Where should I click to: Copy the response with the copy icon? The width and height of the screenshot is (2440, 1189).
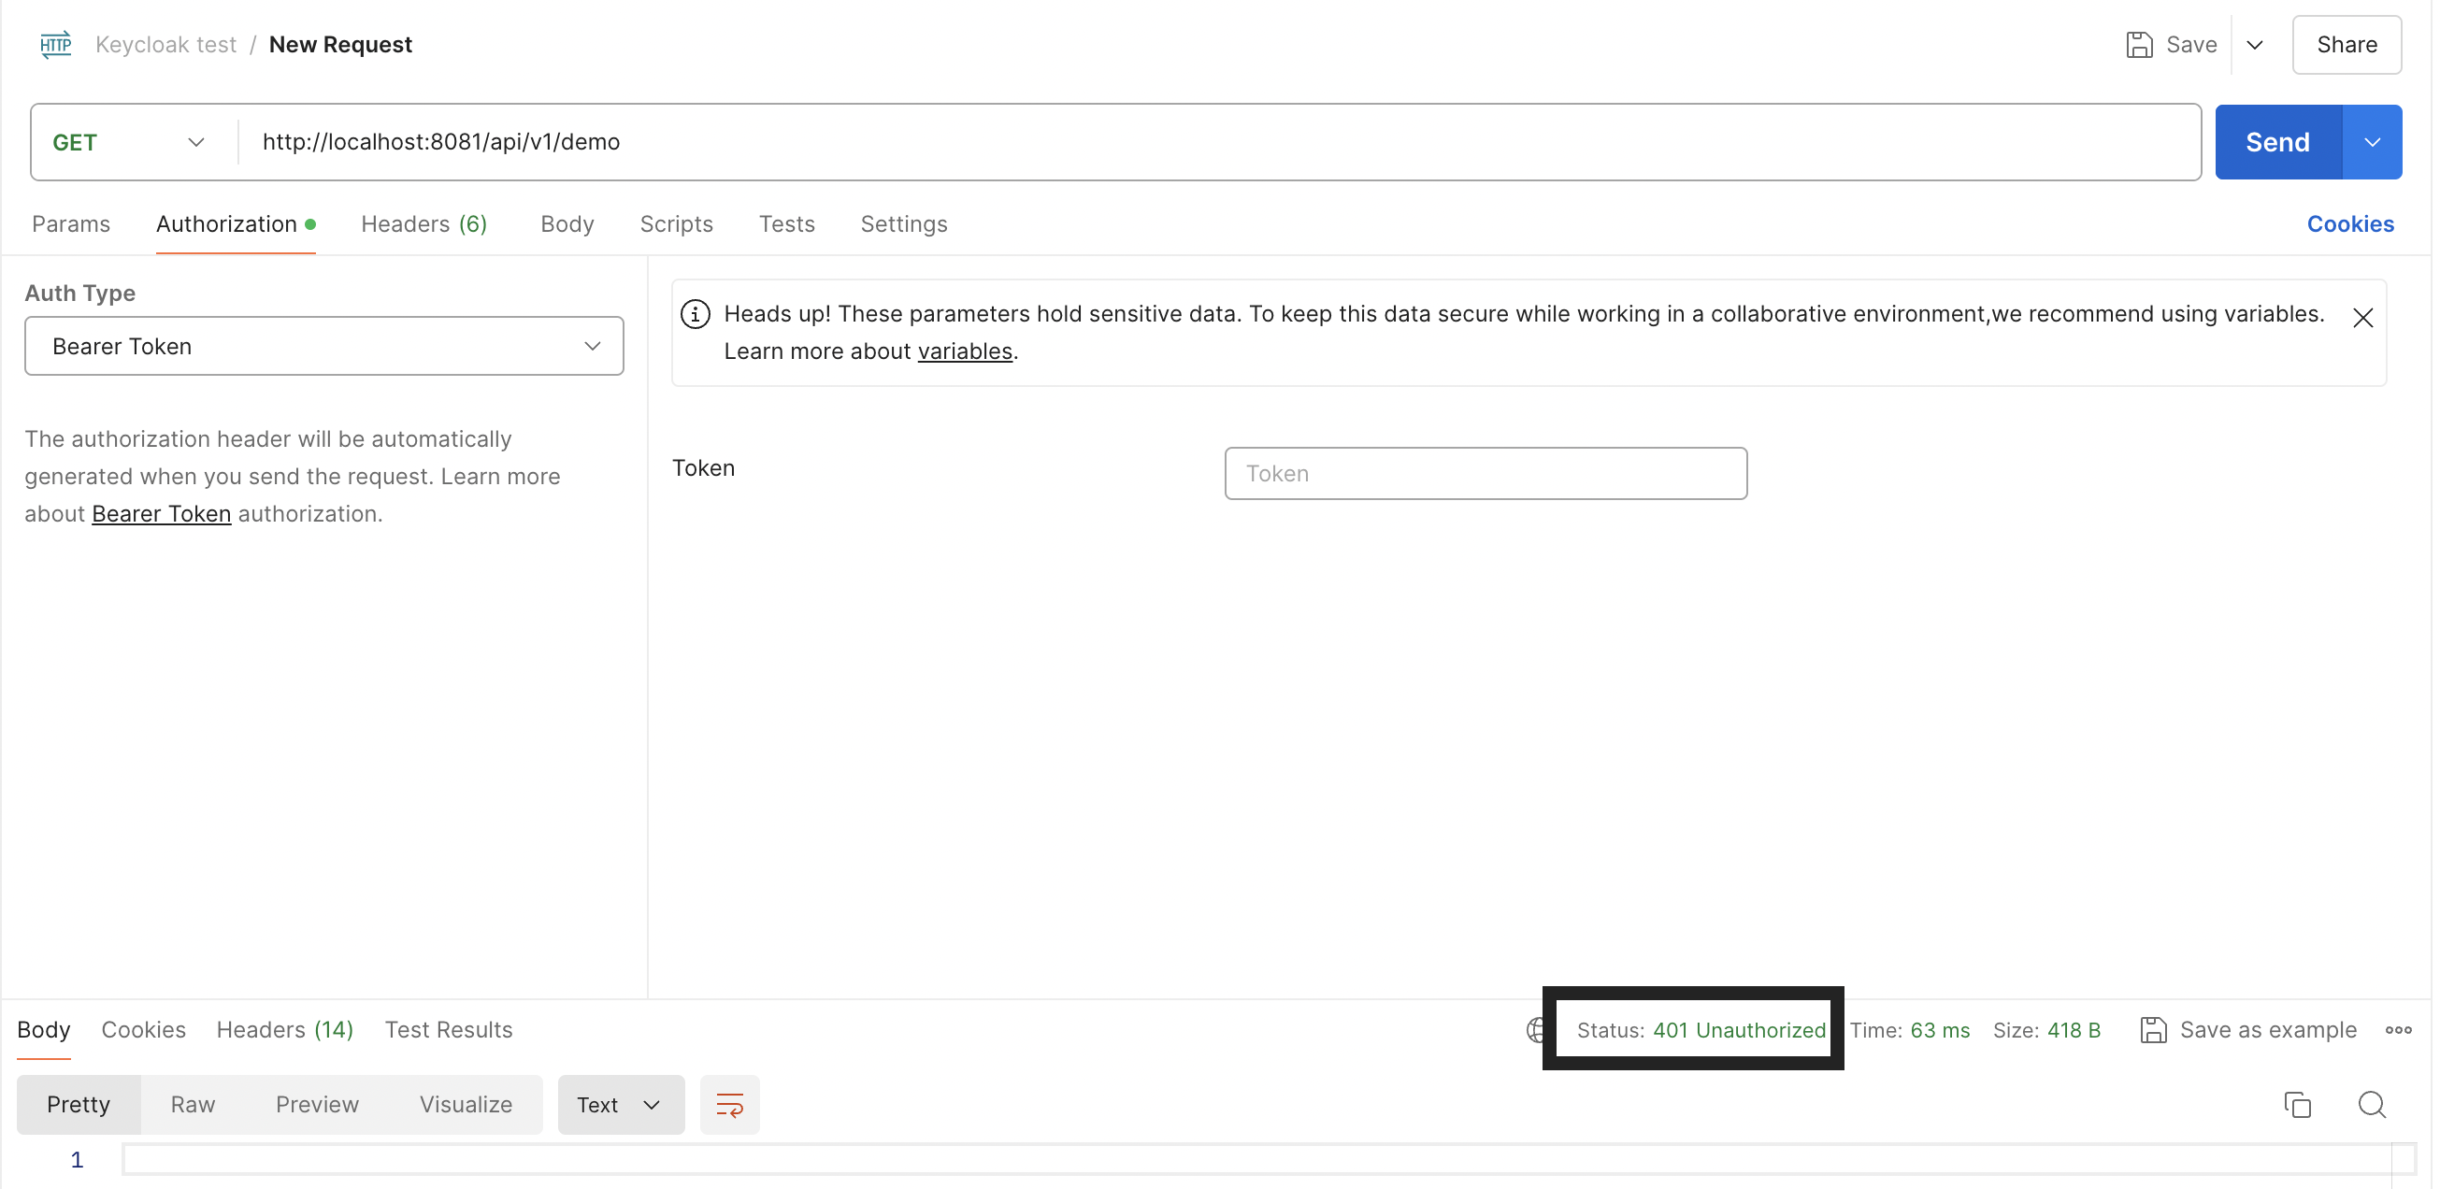click(x=2297, y=1105)
